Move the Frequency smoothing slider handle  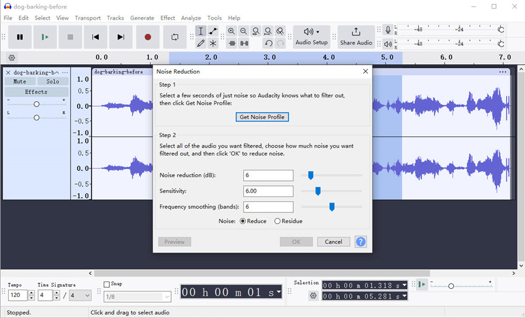coord(332,207)
